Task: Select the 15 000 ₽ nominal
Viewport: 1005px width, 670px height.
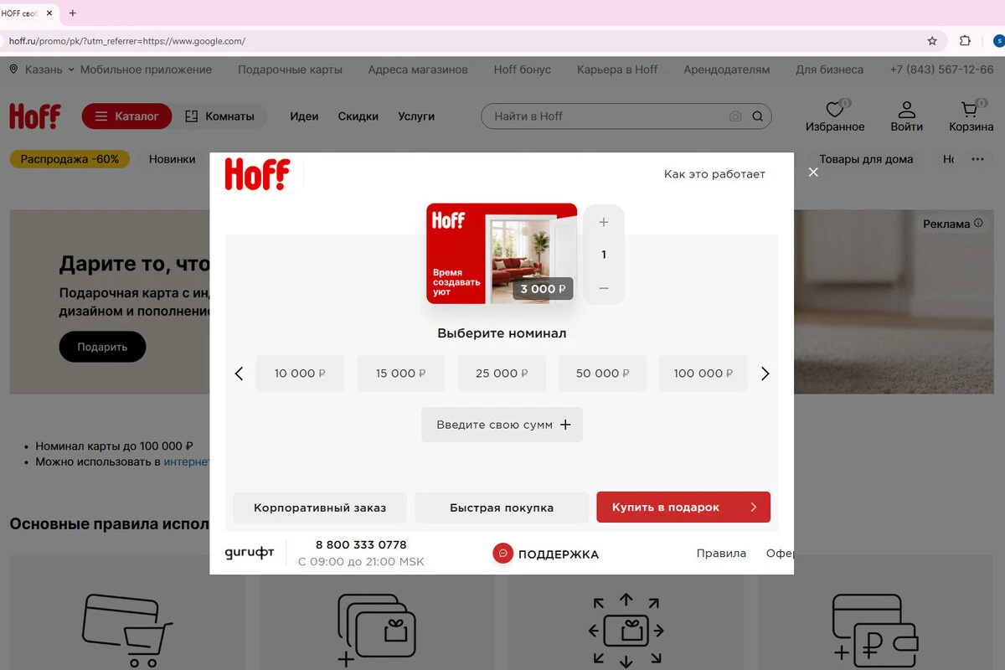Action: pyautogui.click(x=400, y=374)
